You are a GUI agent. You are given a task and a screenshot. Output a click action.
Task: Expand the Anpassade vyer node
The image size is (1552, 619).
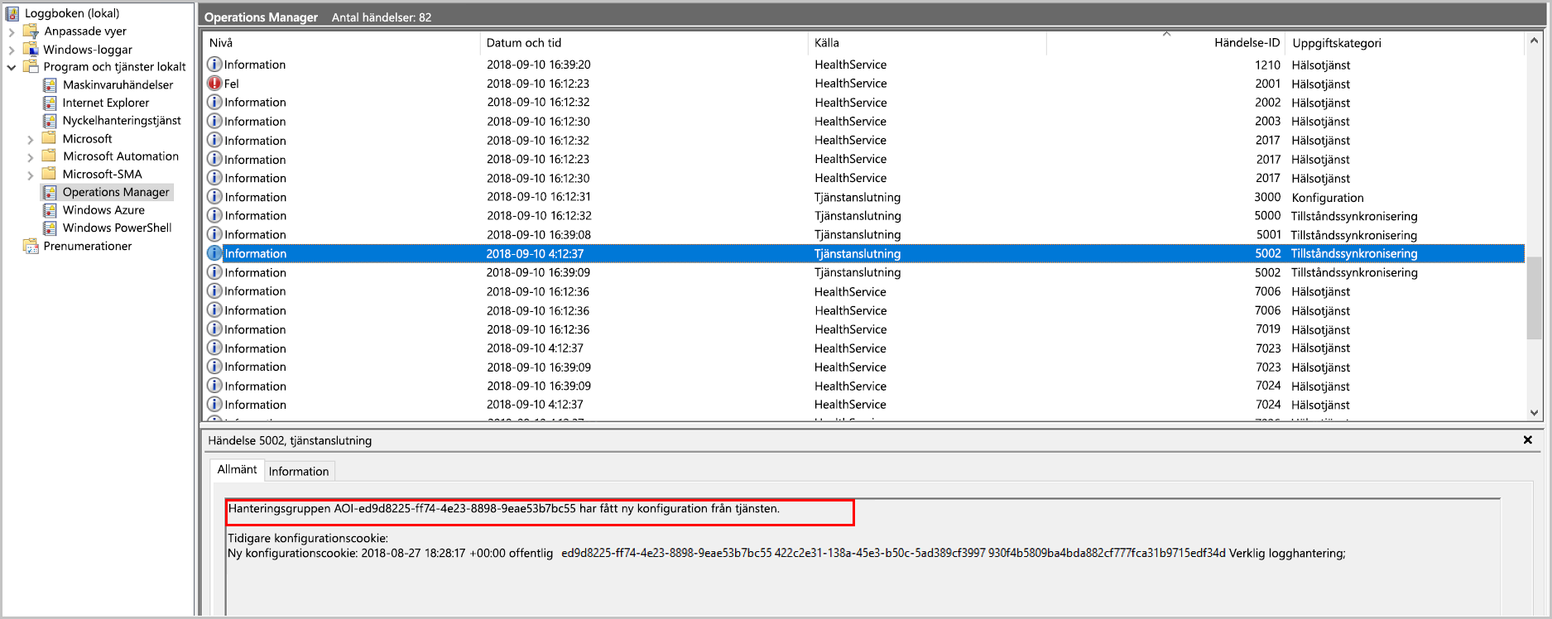(x=12, y=32)
